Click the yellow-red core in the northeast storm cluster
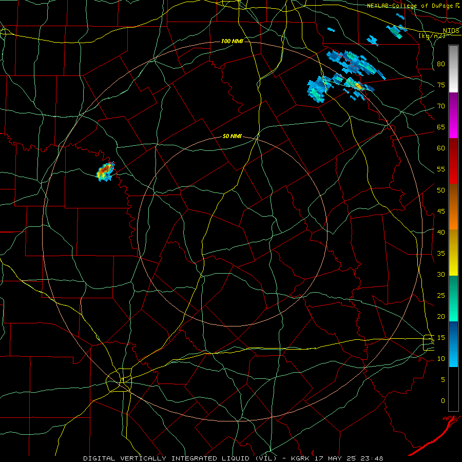The width and height of the screenshot is (462, 462). coord(358,86)
